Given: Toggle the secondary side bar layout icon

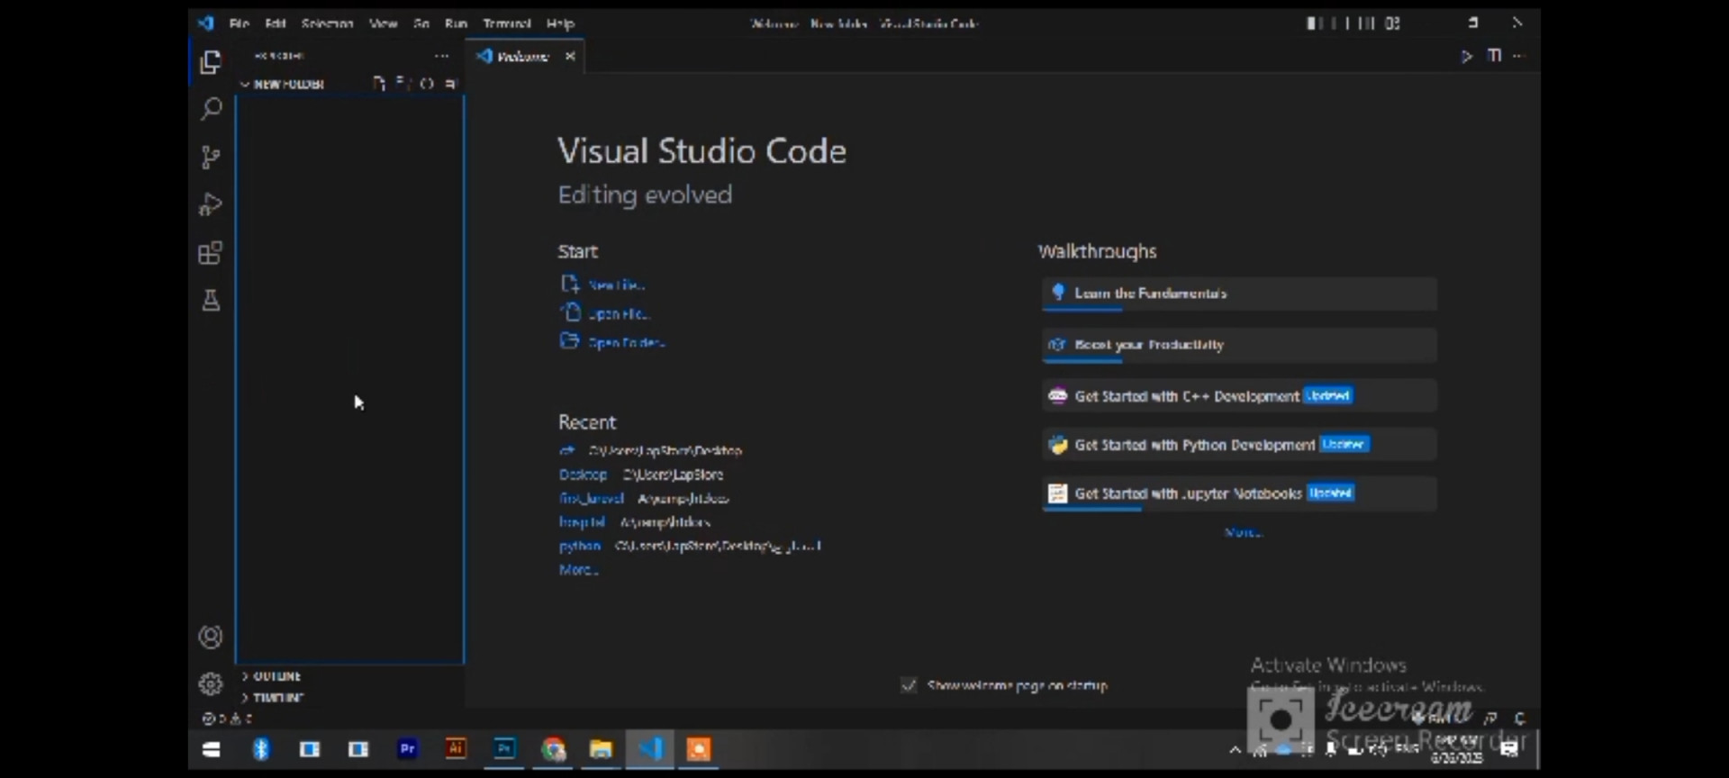Looking at the screenshot, I should (1365, 23).
